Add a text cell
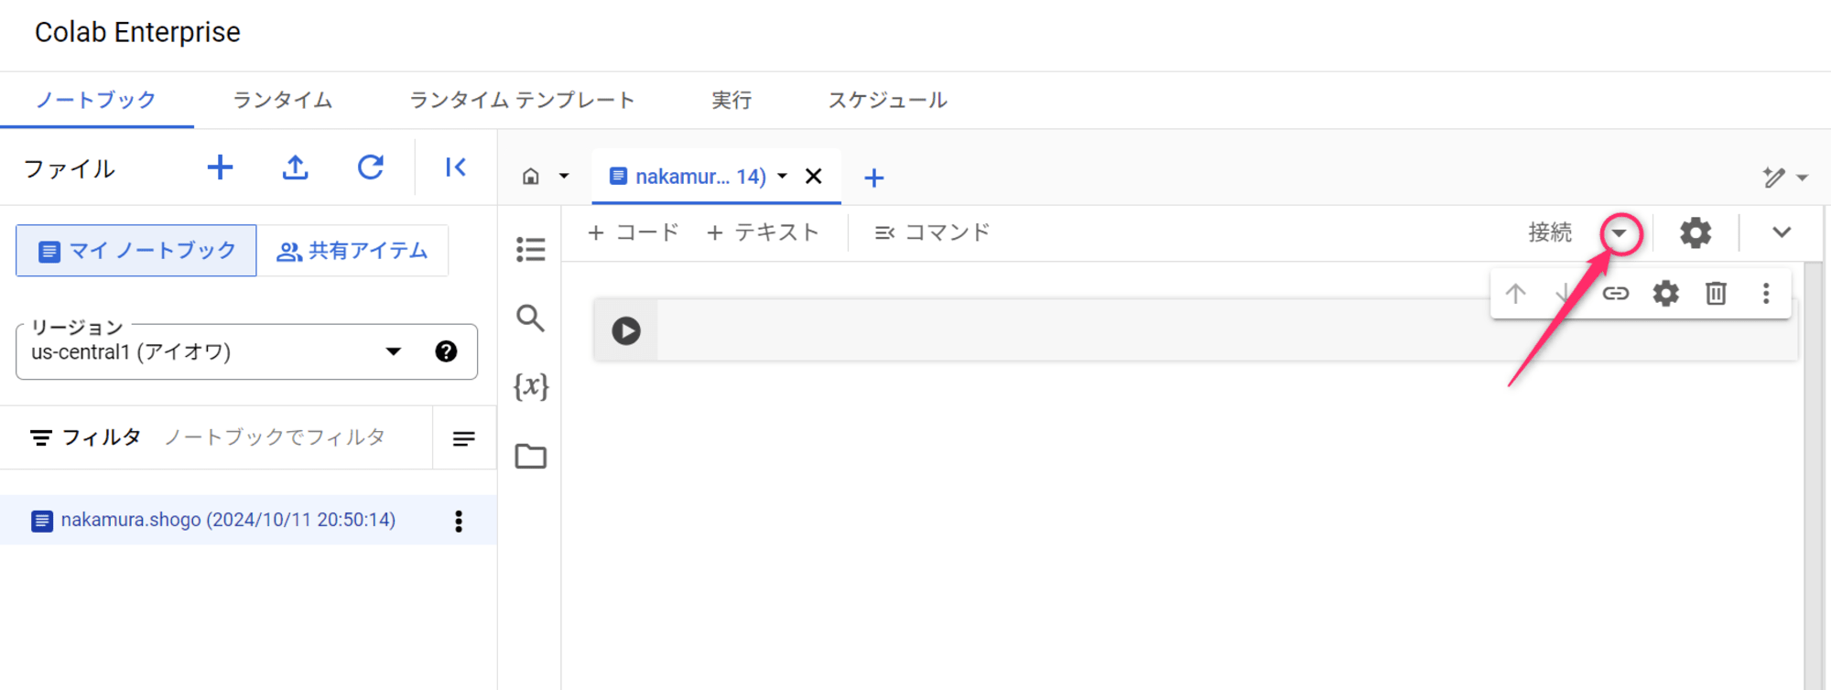 763,232
